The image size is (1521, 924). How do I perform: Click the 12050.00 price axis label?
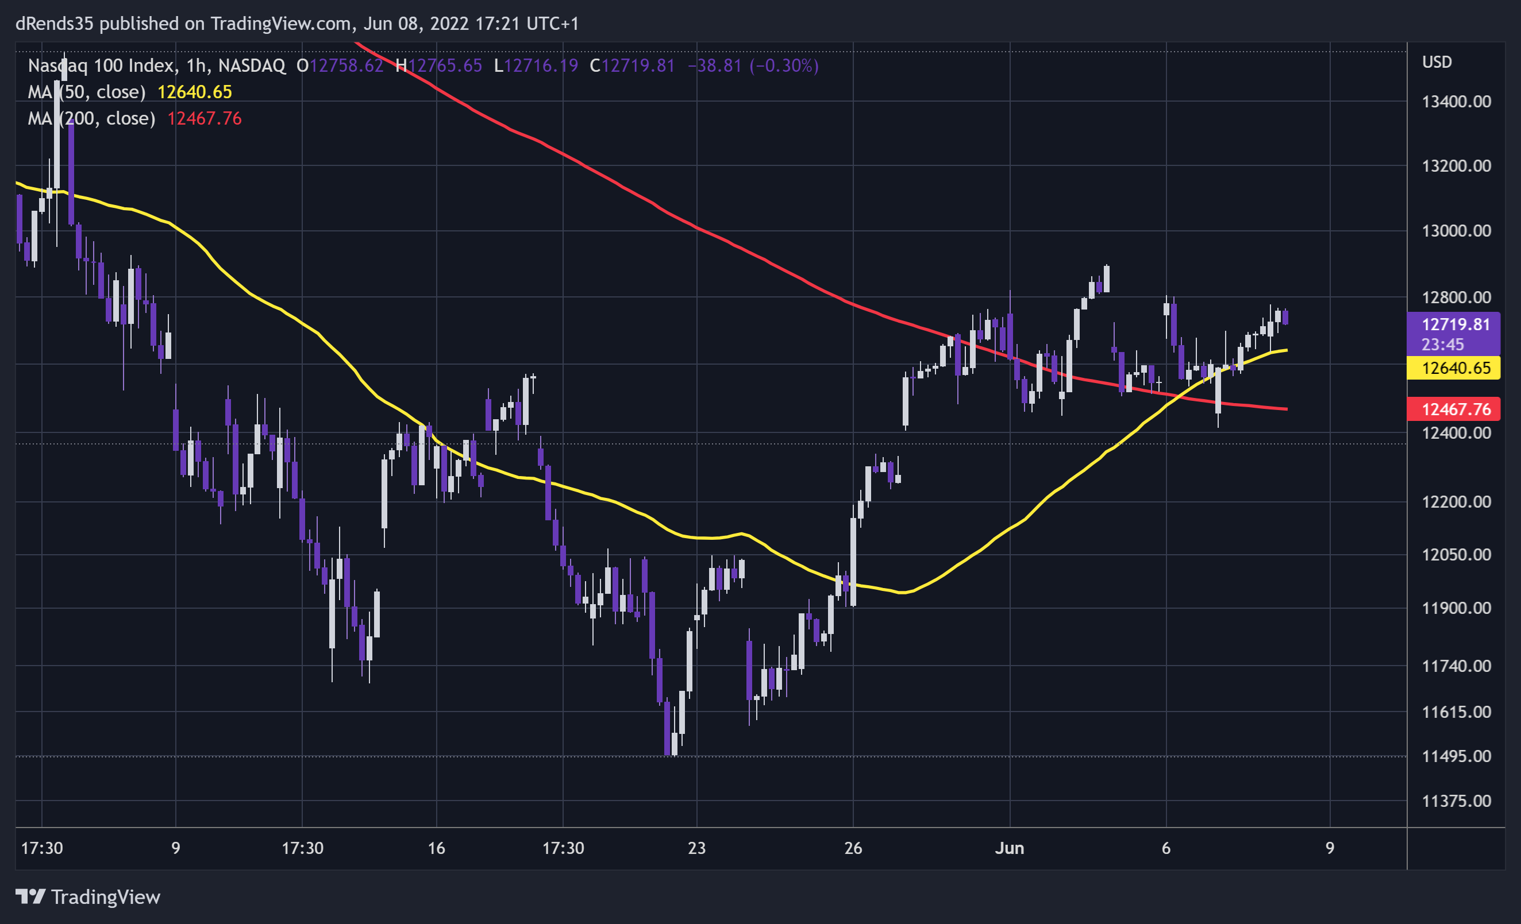click(1456, 555)
